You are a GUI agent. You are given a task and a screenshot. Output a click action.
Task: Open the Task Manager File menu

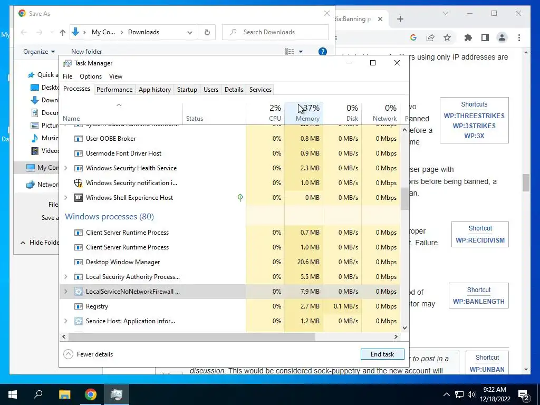pyautogui.click(x=67, y=76)
